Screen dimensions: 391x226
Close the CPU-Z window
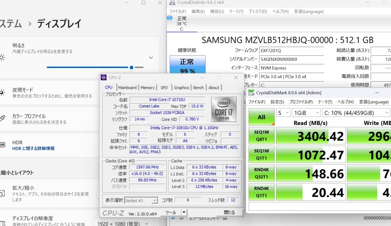click(x=236, y=78)
